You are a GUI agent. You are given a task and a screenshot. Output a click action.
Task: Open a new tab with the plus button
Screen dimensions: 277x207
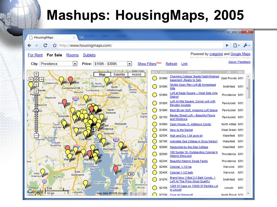click(81, 37)
